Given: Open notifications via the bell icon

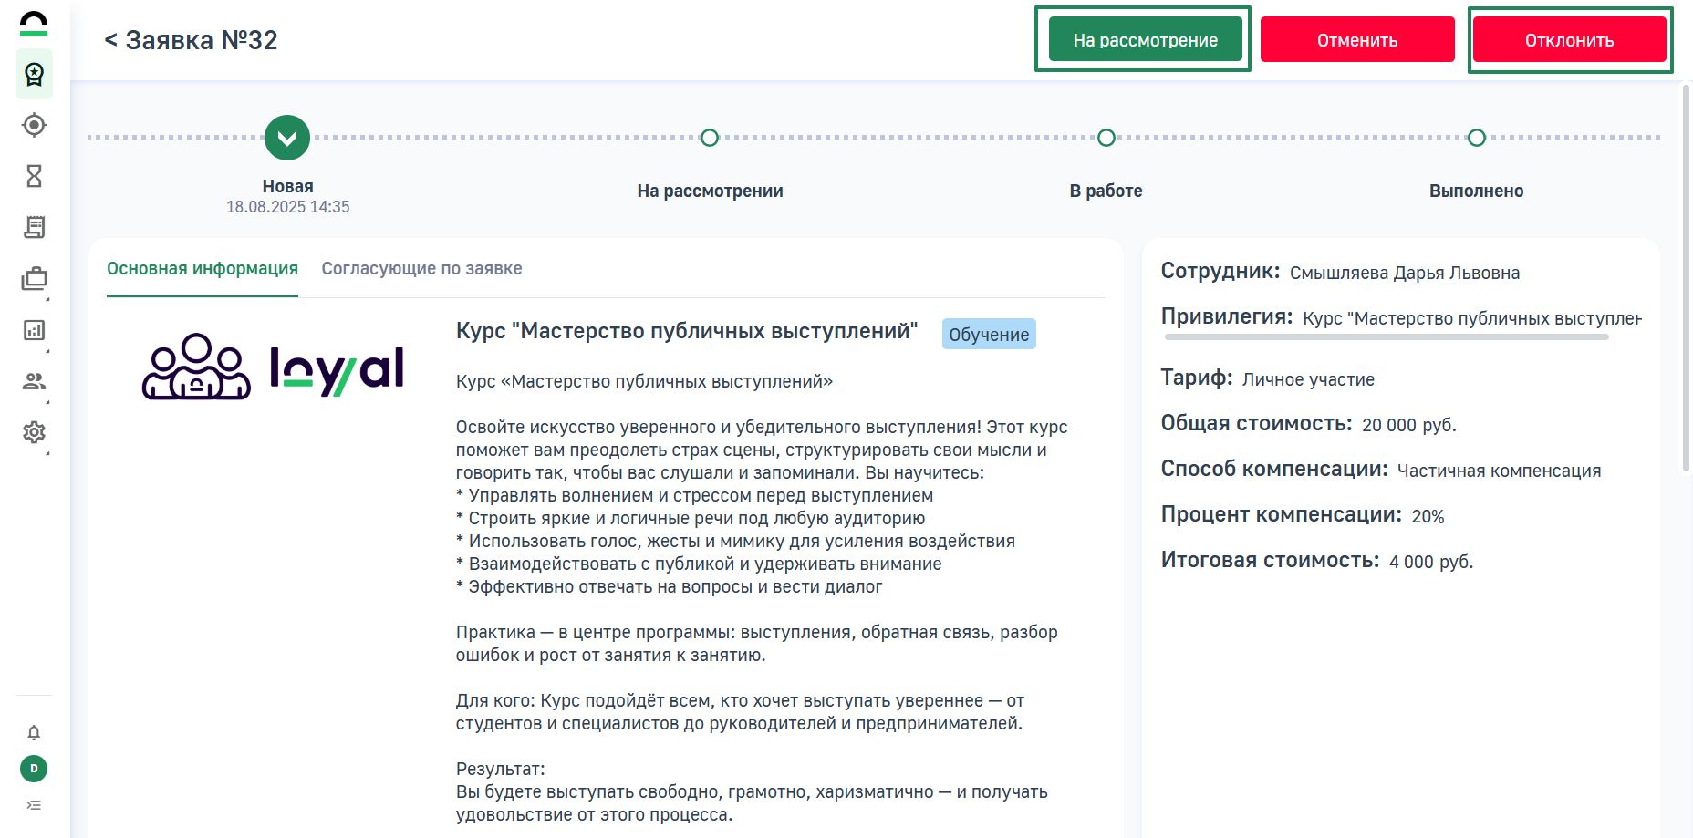Looking at the screenshot, I should pos(34,732).
